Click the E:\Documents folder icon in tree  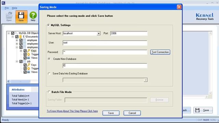(21, 37)
